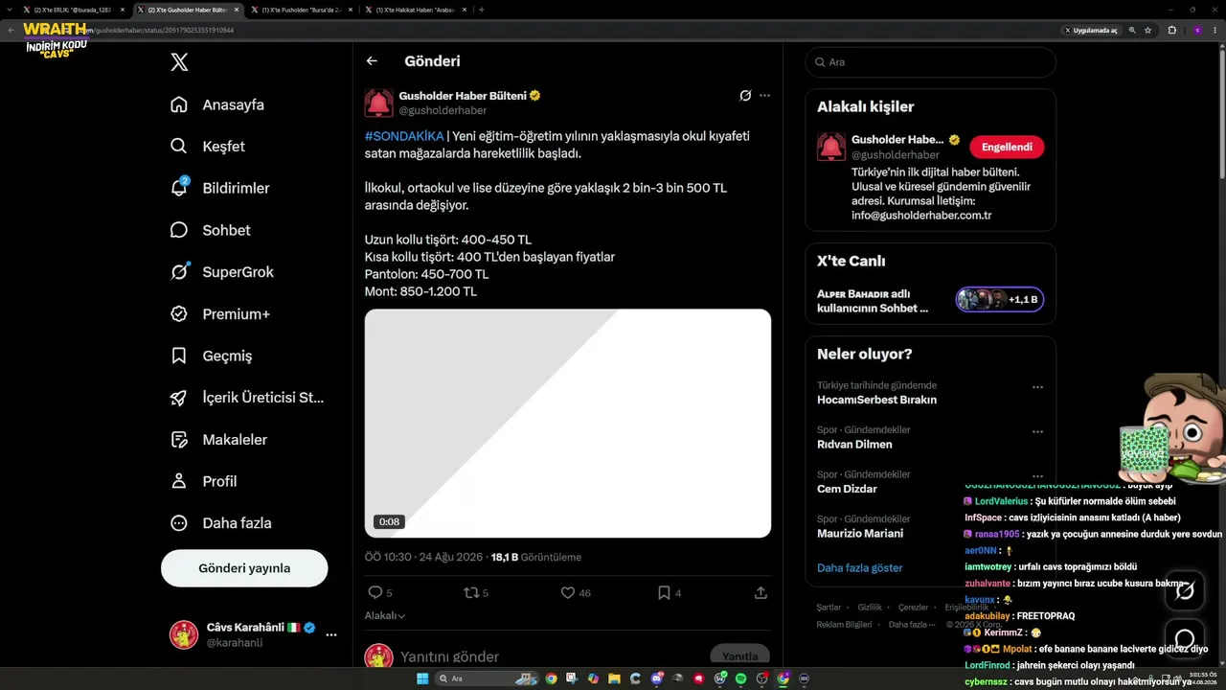Open Gizlilik footer link
Image resolution: width=1226 pixels, height=690 pixels.
870,608
